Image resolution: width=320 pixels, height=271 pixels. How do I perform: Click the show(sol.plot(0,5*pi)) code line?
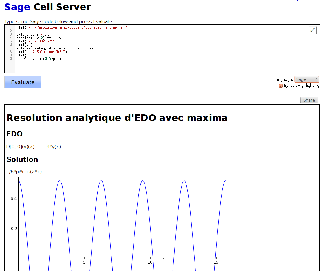point(39,59)
